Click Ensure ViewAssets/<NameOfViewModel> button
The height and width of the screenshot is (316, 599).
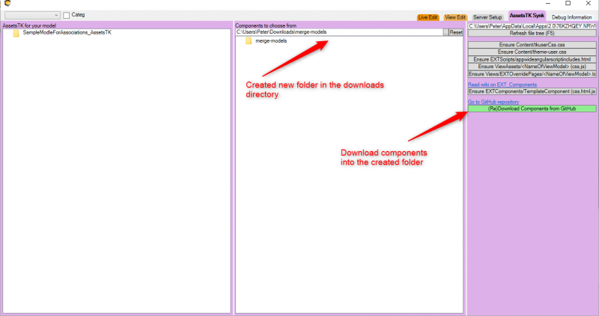[532, 67]
